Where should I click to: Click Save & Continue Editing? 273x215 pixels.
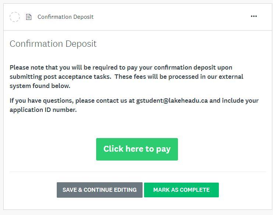[99, 190]
